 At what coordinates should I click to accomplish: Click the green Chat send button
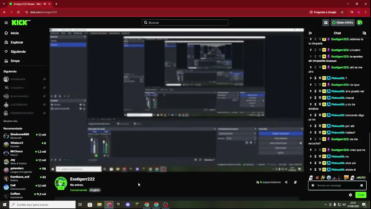361,195
